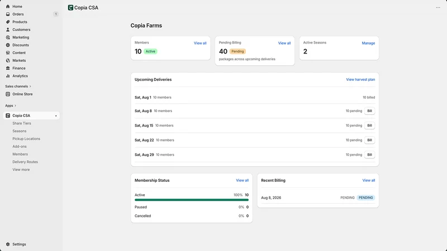The image size is (447, 251).
Task: Open the Discounts badge icon
Action: 8,45
